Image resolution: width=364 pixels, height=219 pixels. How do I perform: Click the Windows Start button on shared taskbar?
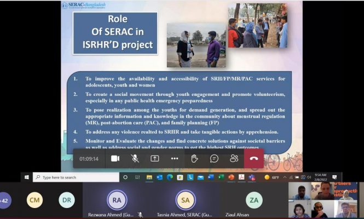pos(27,177)
